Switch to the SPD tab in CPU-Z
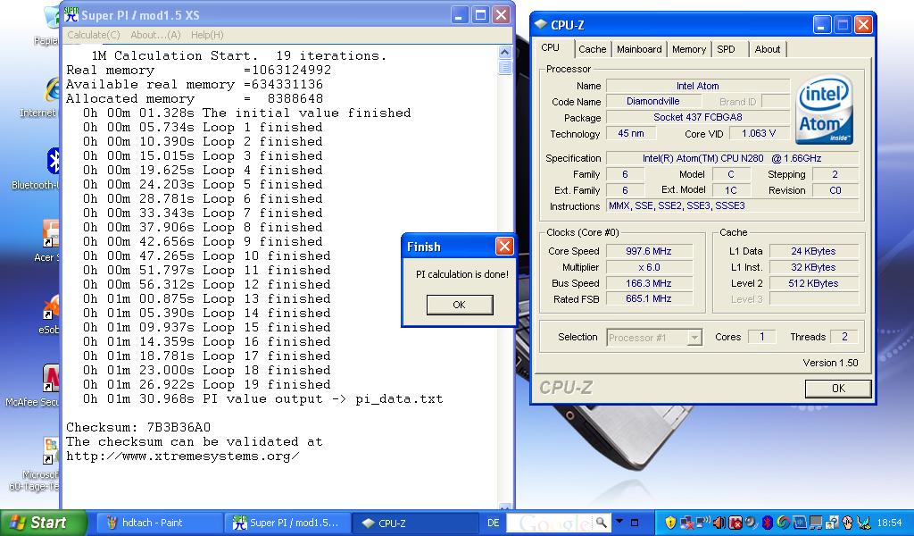Screen dimensions: 914x536 pyautogui.click(x=726, y=49)
